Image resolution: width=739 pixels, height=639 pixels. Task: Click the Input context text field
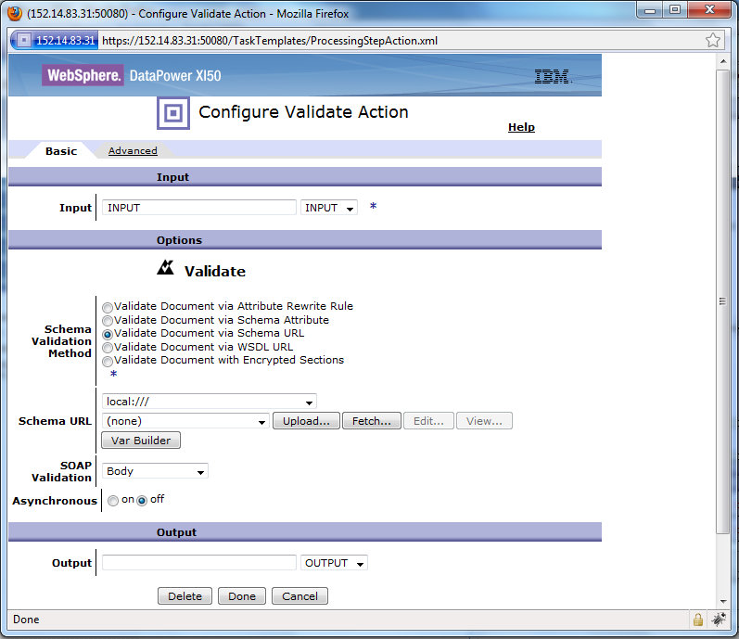(198, 208)
